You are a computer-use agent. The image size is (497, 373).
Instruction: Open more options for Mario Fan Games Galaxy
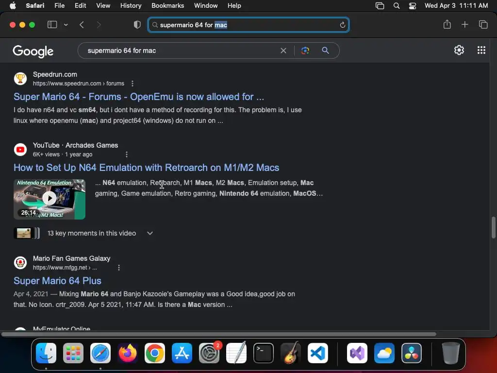(119, 268)
